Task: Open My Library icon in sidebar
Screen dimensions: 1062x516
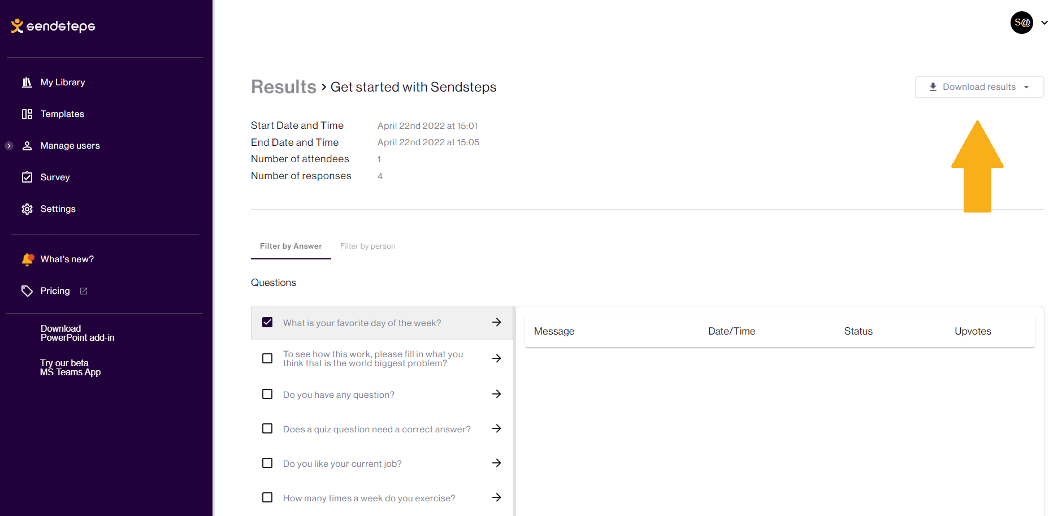Action: click(x=27, y=83)
